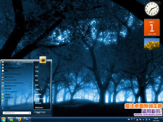
Task: Open Photoshop from the taskbar
Action: (27, 119)
